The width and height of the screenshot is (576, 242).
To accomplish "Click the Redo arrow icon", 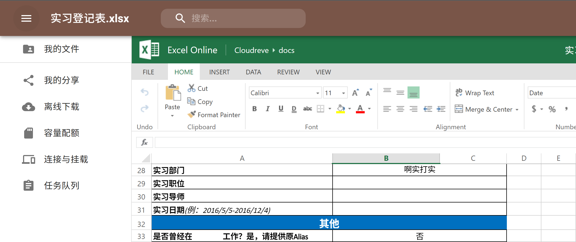I will coord(145,109).
